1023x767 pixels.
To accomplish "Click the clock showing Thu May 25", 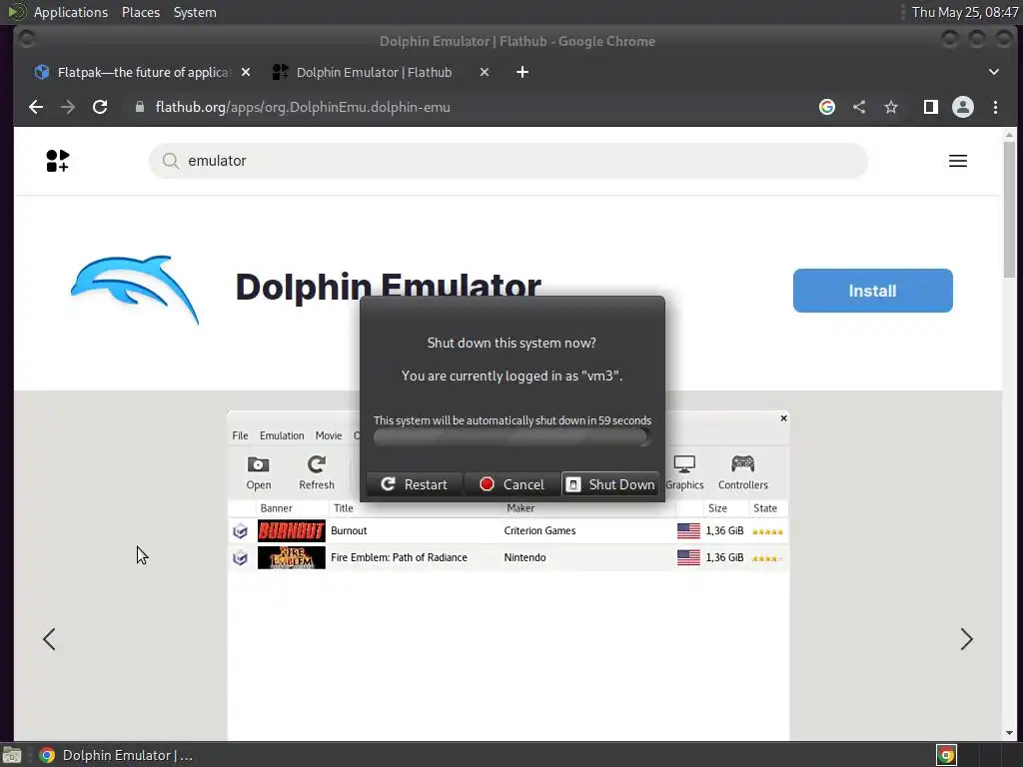I will pyautogui.click(x=964, y=12).
